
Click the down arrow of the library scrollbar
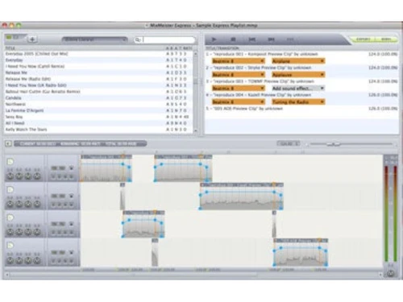tap(195, 130)
